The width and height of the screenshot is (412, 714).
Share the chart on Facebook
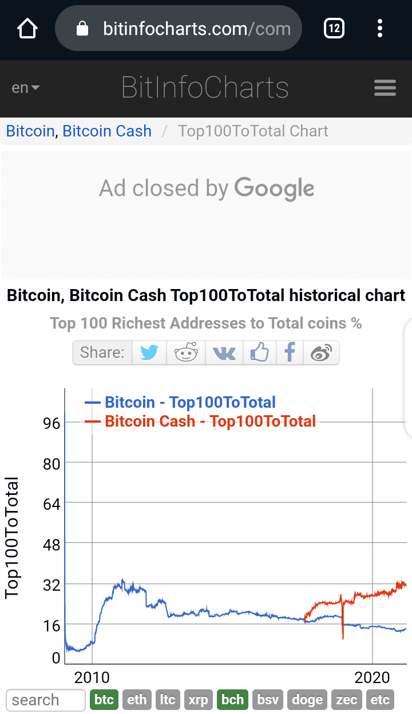click(290, 353)
